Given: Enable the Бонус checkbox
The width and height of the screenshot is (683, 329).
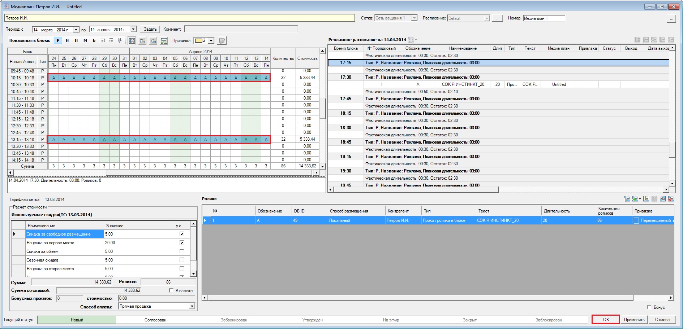Looking at the screenshot, I should (x=649, y=307).
